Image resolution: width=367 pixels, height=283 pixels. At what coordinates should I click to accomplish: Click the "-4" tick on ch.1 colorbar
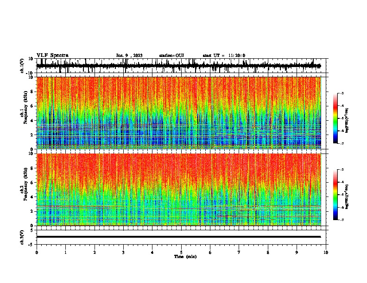342,106
